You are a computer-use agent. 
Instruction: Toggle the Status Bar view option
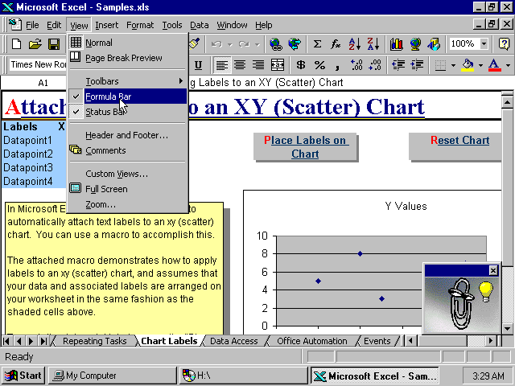[x=105, y=112]
